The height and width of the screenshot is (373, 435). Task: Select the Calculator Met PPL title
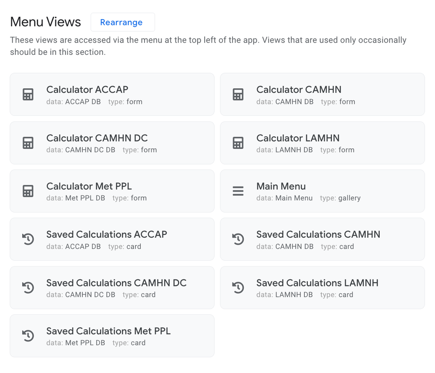coord(89,186)
